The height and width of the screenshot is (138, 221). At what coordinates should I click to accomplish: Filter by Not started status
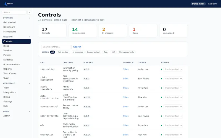point(63,52)
